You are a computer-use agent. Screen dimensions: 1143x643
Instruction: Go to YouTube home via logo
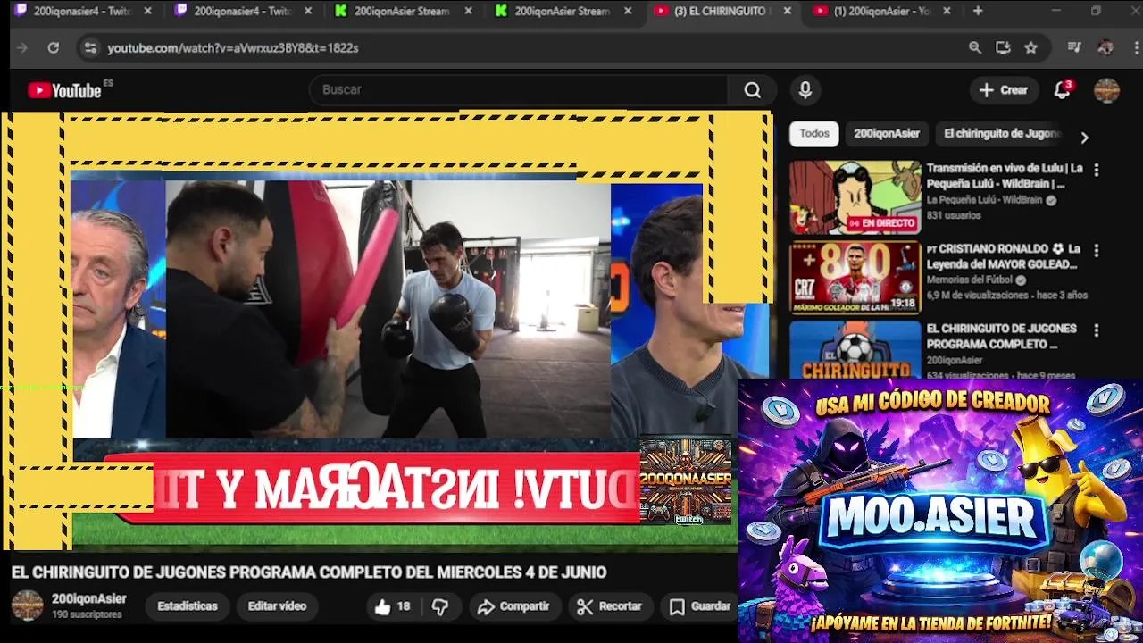65,90
